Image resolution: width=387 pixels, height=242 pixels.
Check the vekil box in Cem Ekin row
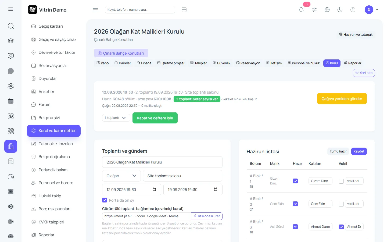341,204
